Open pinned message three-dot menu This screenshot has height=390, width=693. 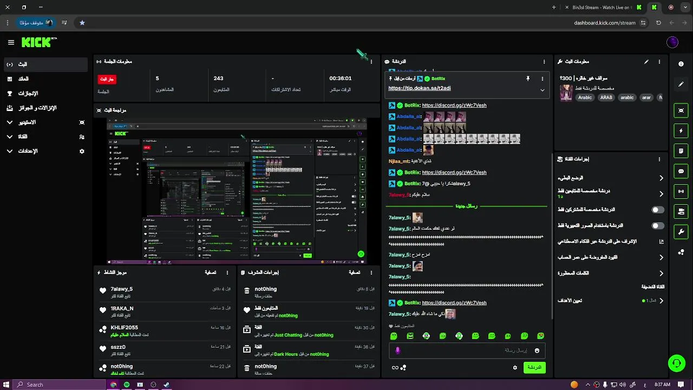click(x=542, y=79)
